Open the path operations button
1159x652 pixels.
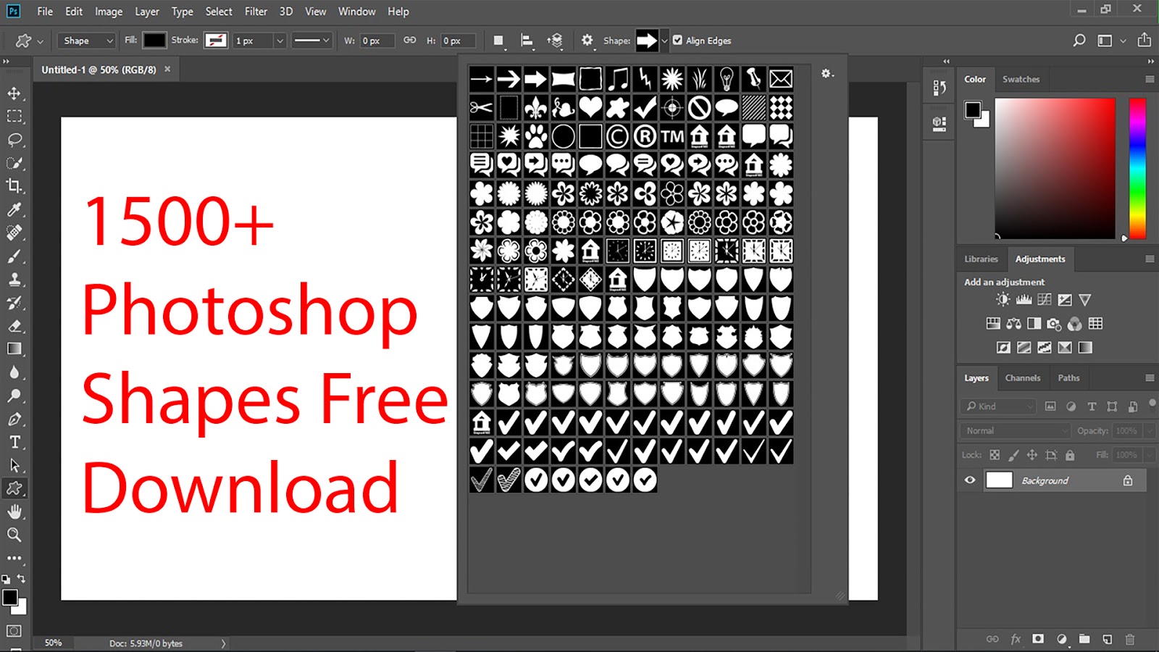tap(498, 41)
